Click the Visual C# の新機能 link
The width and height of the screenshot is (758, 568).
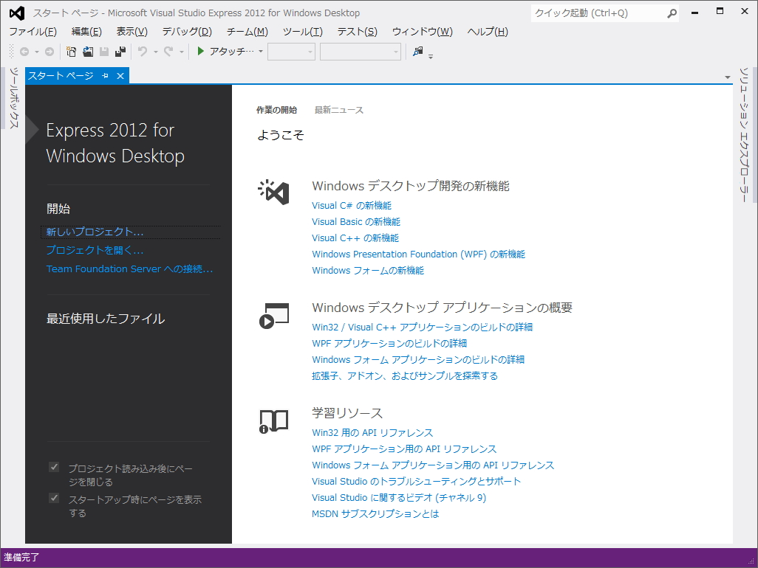click(x=350, y=205)
